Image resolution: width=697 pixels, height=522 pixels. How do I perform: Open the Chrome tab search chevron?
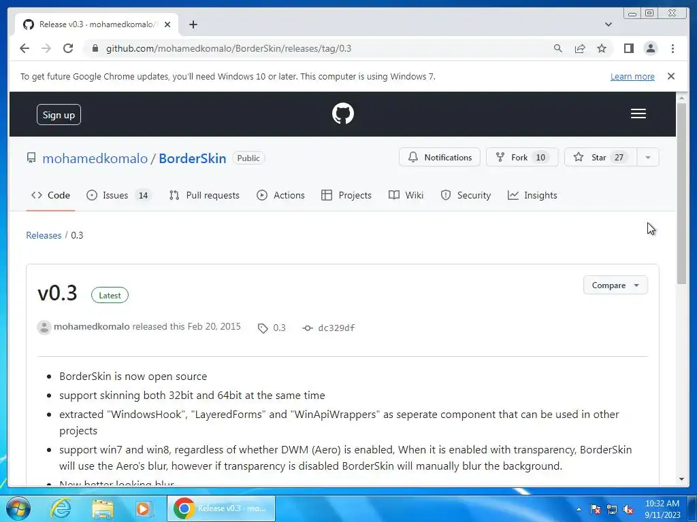coord(608,24)
